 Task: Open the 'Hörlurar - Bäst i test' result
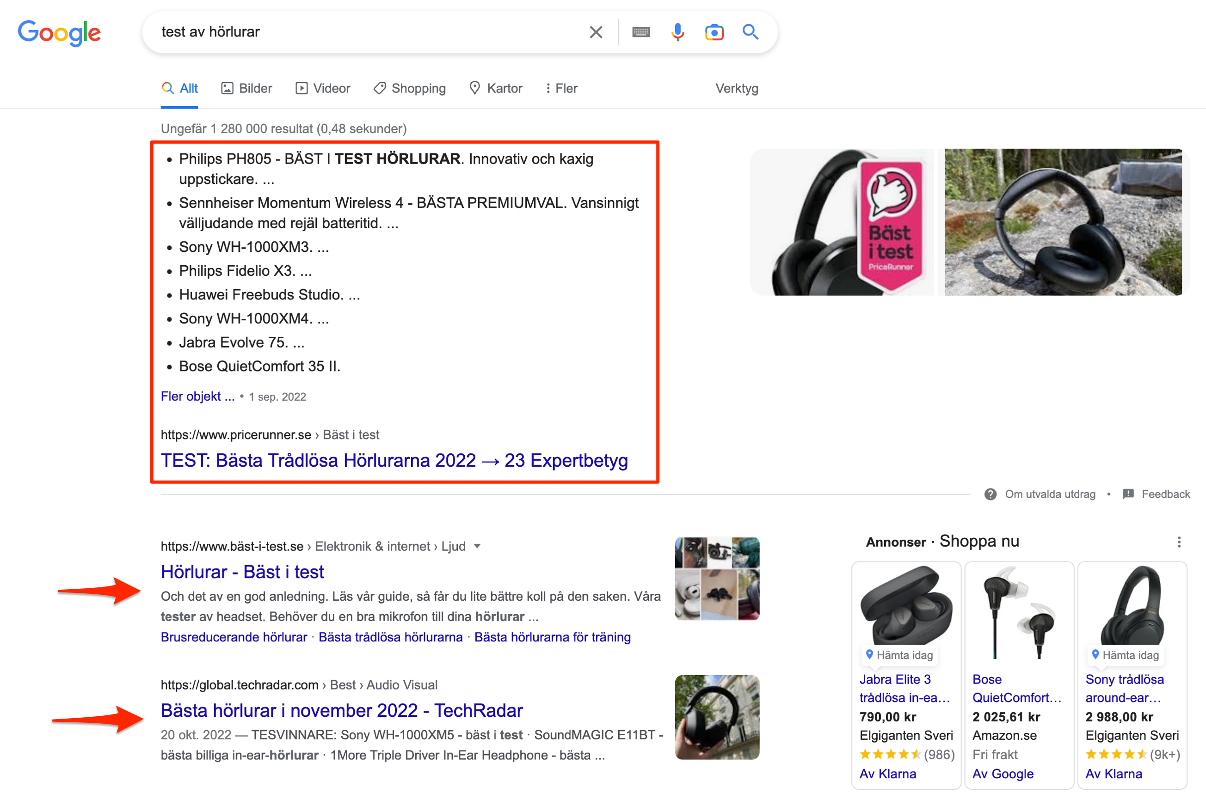(242, 572)
